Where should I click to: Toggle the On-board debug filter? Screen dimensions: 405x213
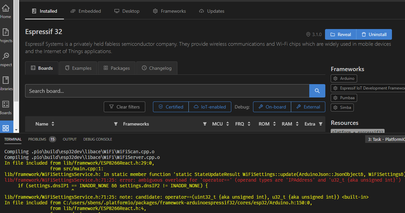(x=272, y=107)
